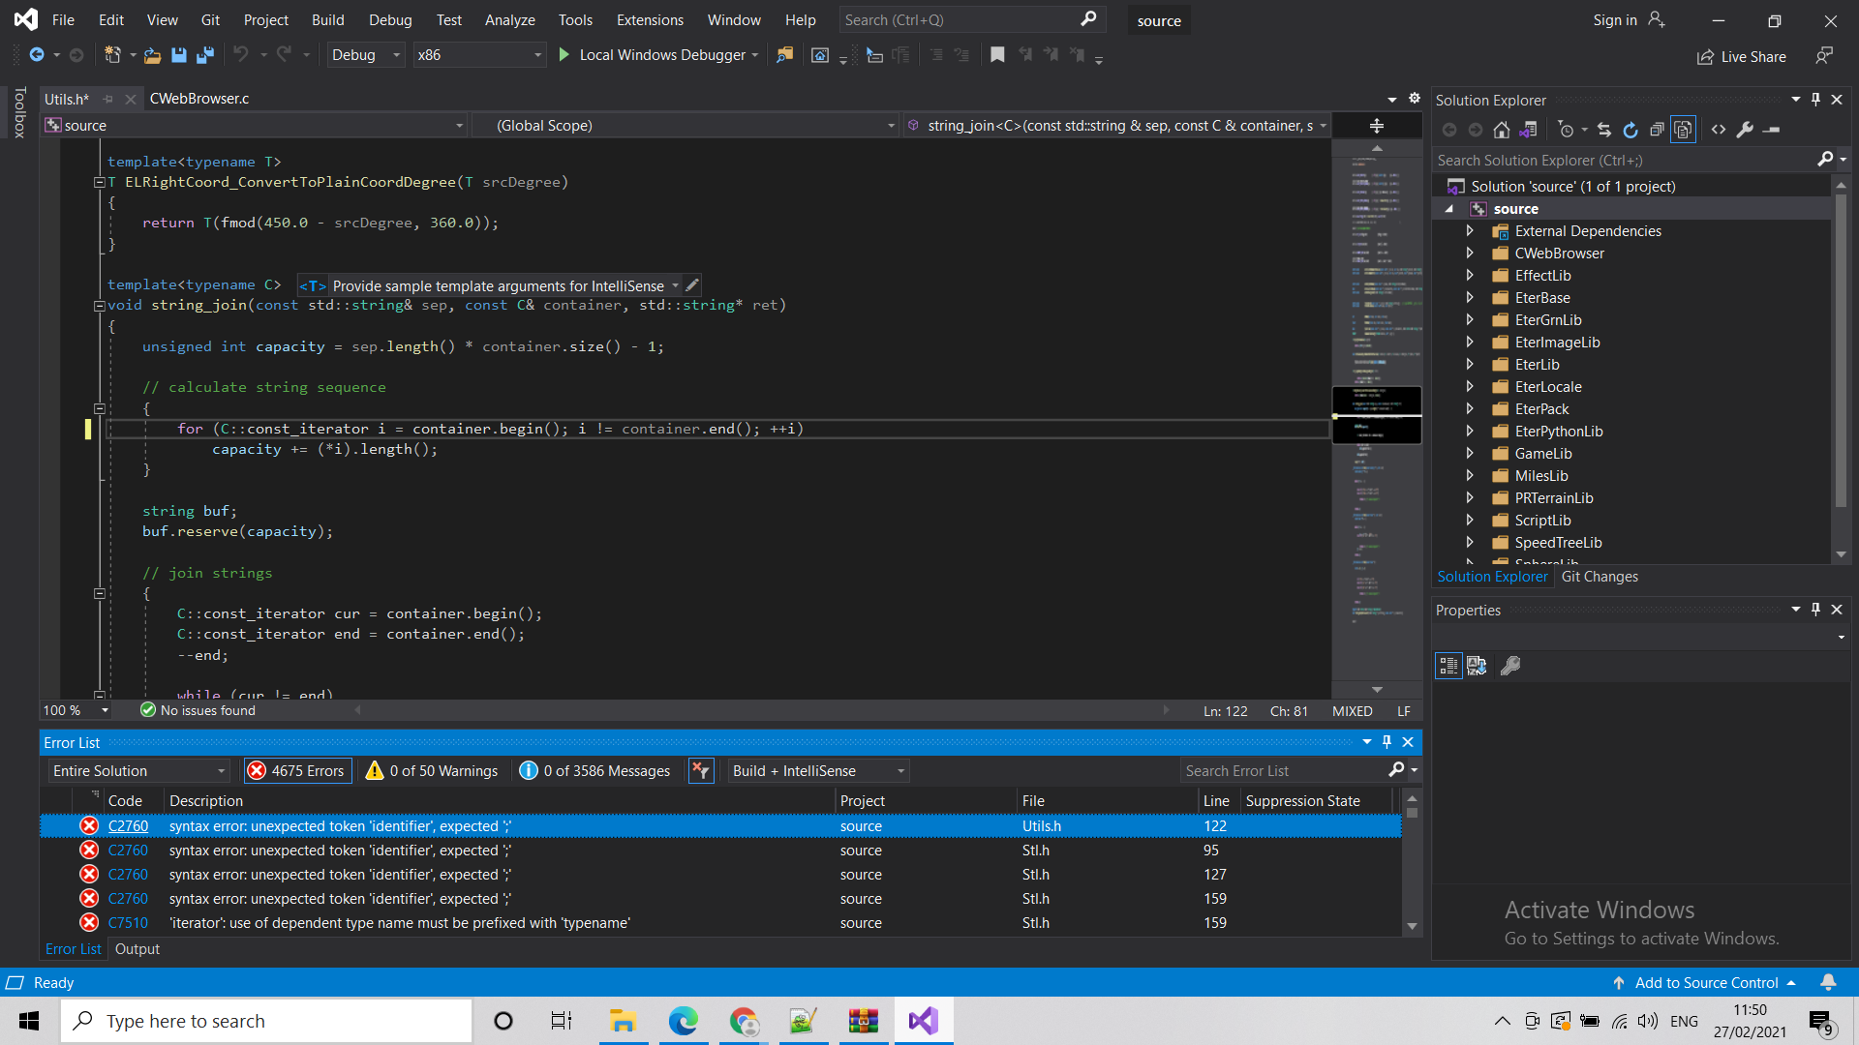Start the Local Windows Debugger

coord(658,55)
